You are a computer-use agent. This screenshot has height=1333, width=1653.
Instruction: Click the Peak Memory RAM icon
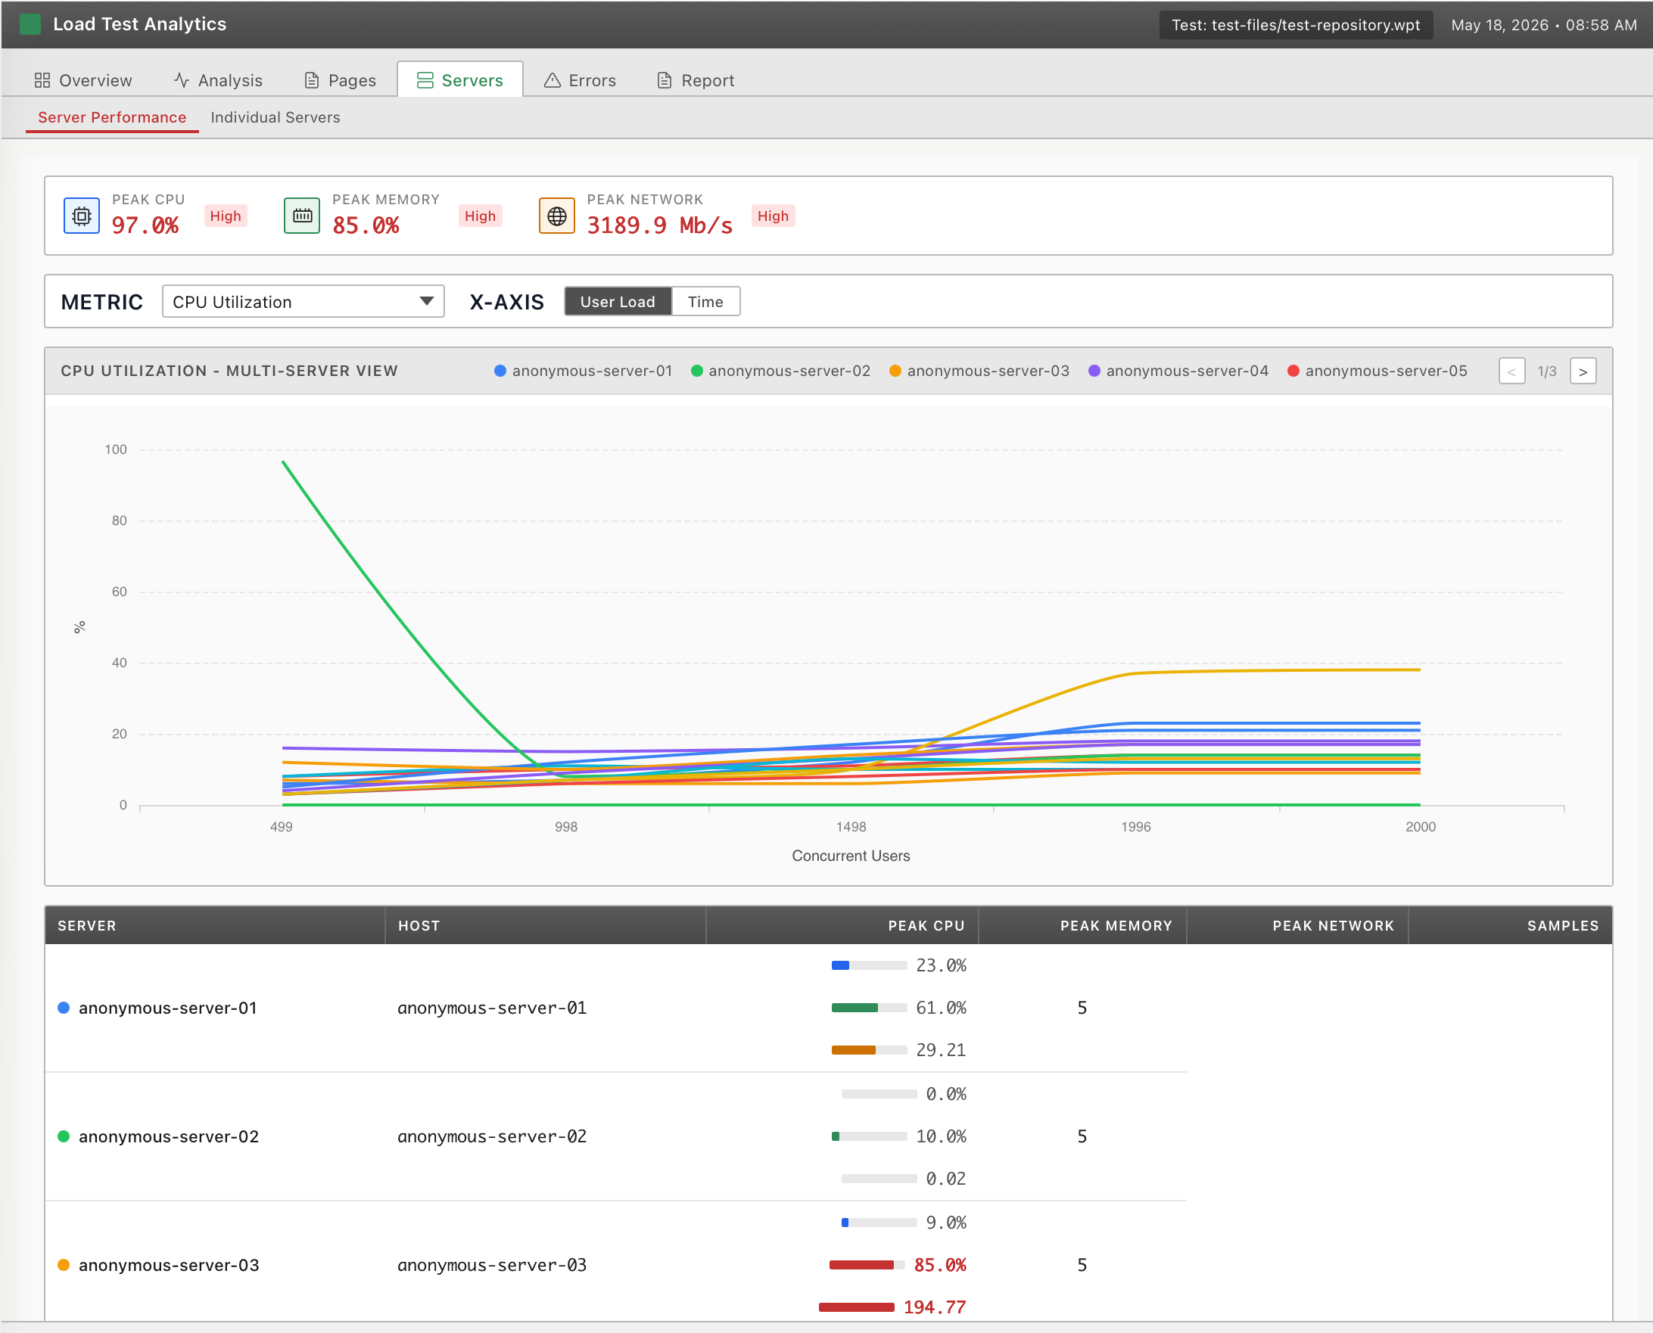[x=302, y=216]
